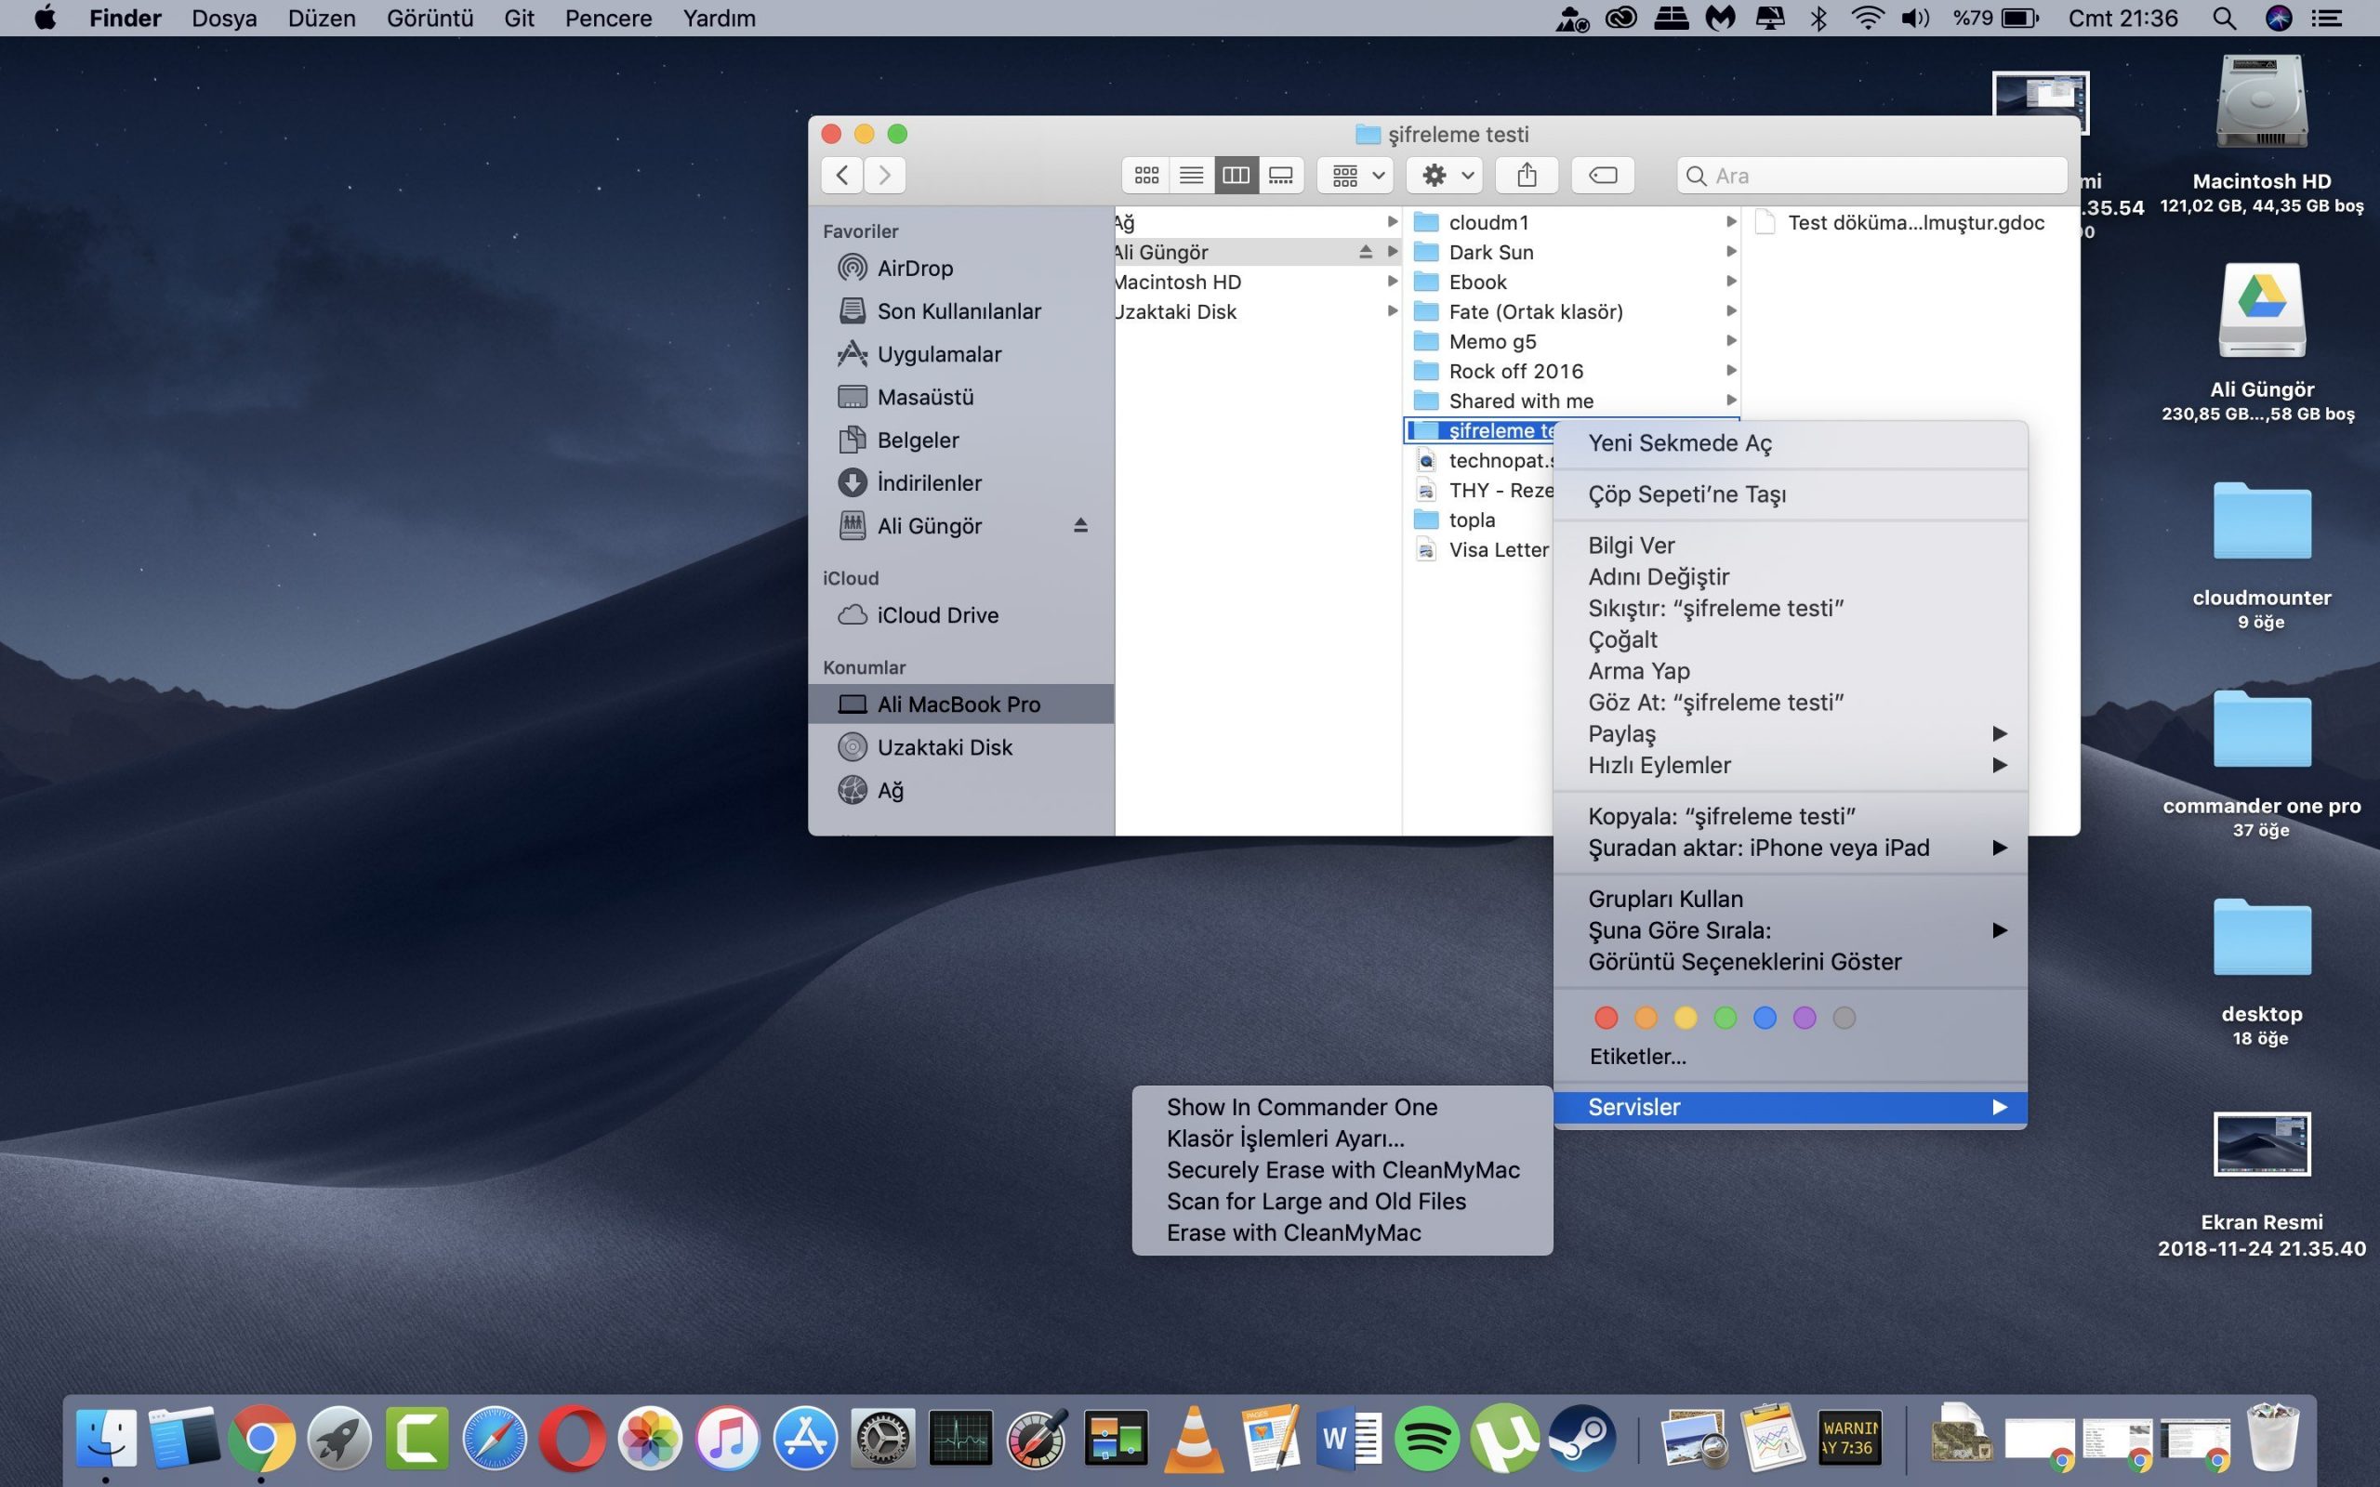Viewport: 2380px width, 1487px height.
Task: Open Spotify from the Dock
Action: (x=1426, y=1439)
